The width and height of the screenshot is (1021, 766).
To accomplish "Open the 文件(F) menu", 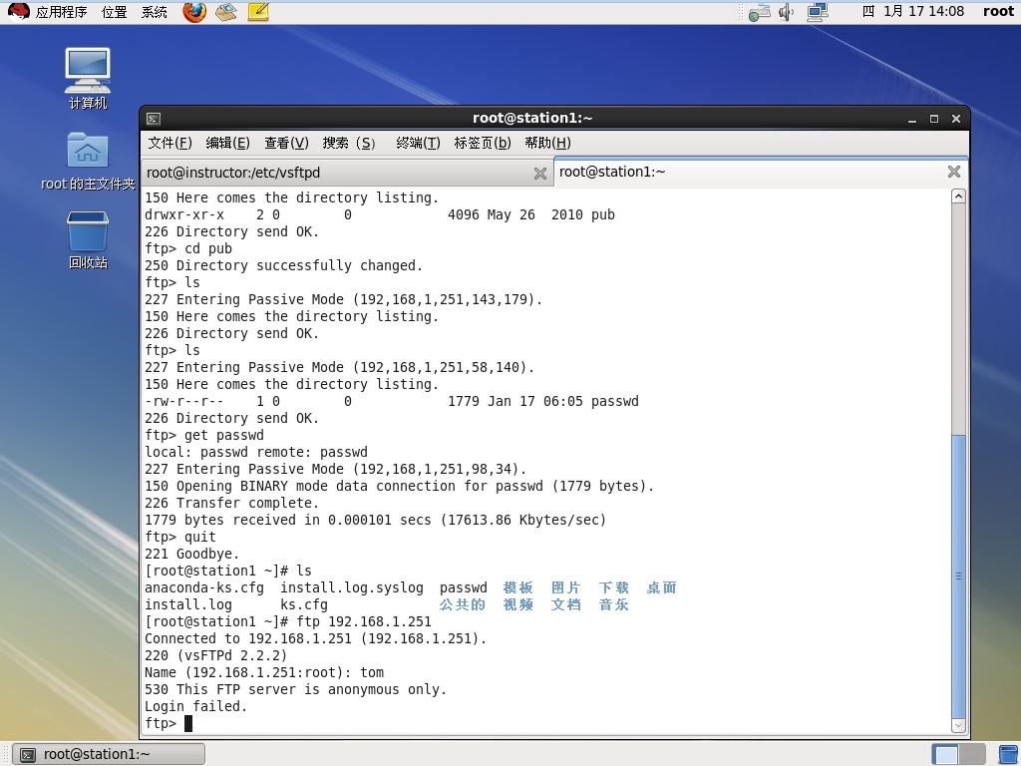I will point(170,143).
